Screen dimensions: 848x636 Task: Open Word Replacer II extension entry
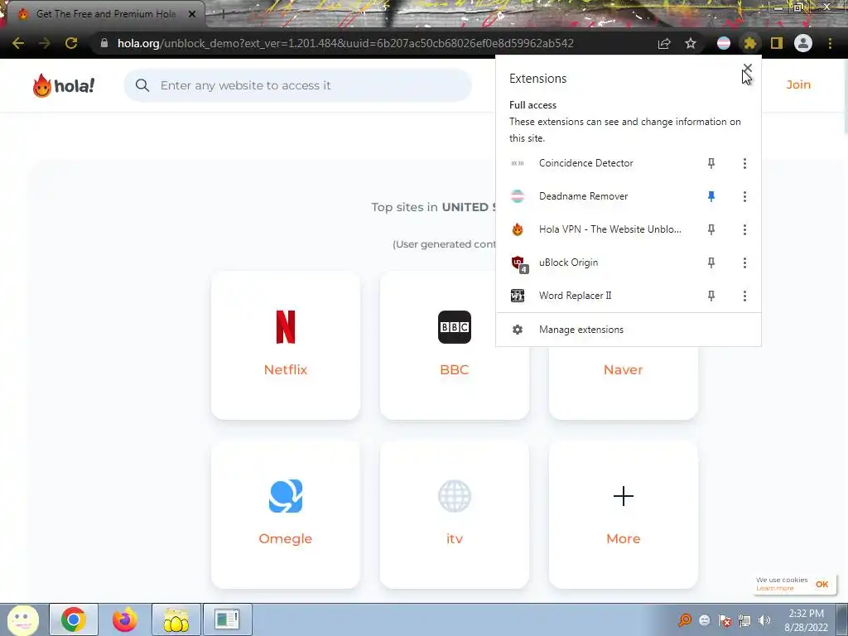coord(576,296)
